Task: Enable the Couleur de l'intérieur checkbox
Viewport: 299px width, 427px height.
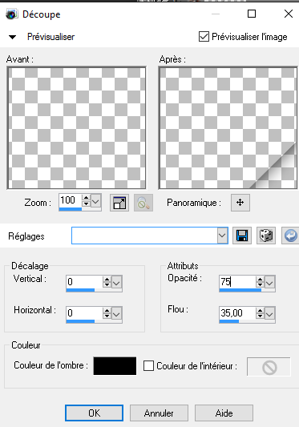Action: [148, 366]
